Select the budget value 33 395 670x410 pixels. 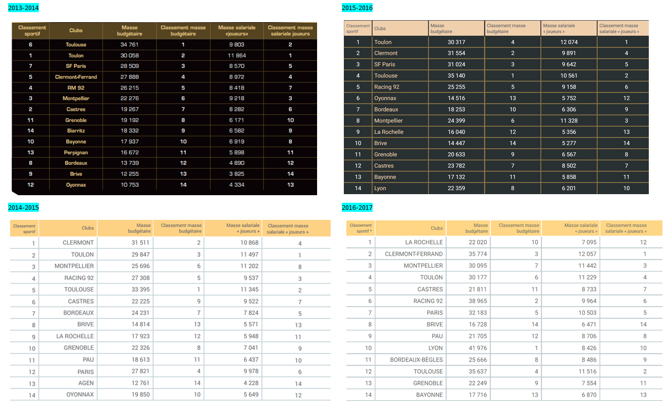(141, 289)
